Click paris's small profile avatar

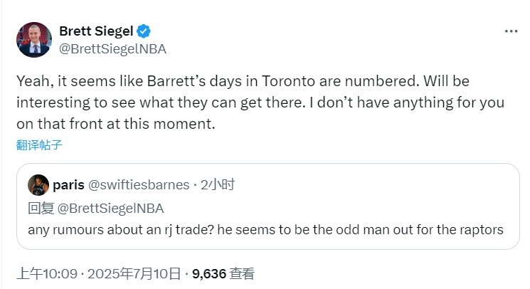point(38,185)
